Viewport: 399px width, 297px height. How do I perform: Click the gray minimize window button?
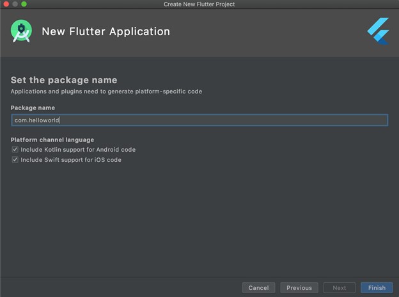[15, 4]
